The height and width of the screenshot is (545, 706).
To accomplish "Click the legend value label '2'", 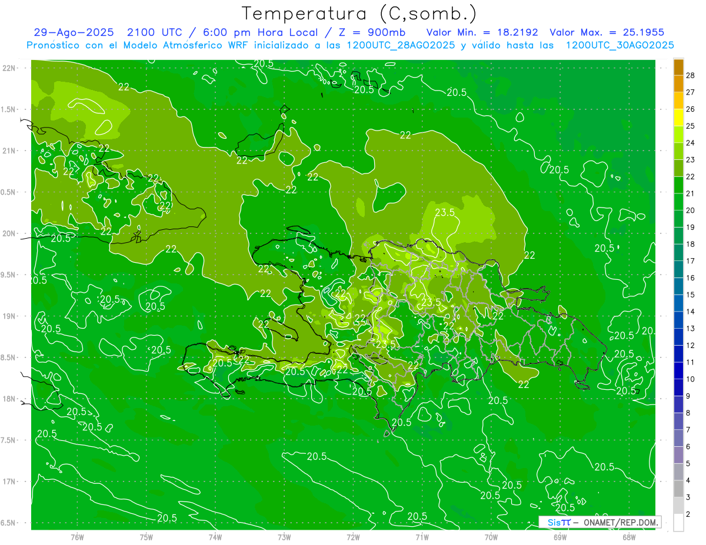I will tap(689, 514).
